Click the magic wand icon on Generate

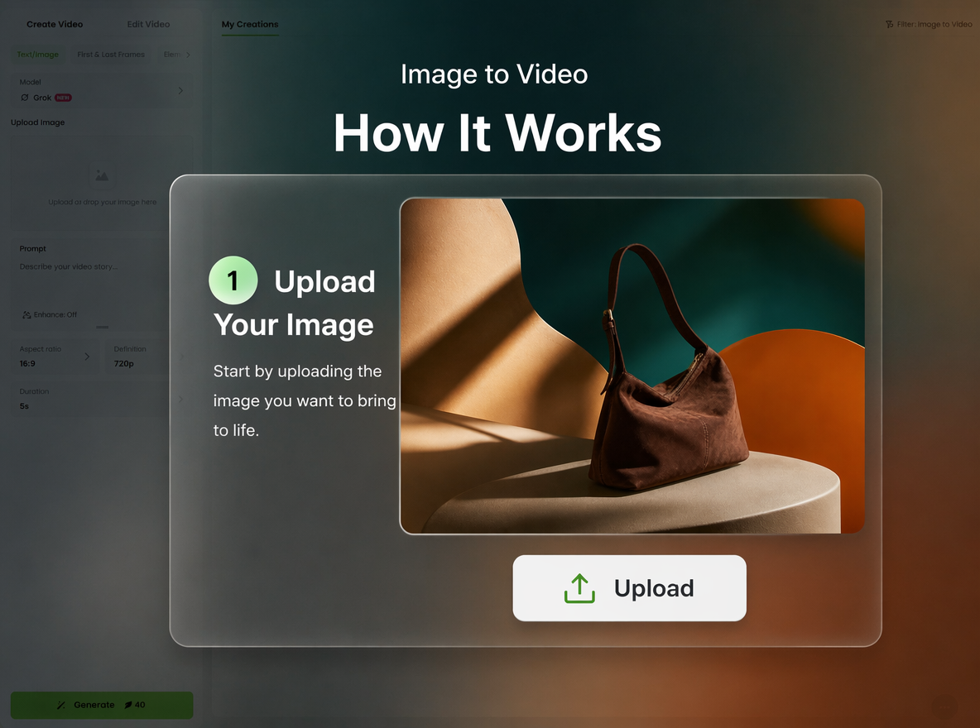(x=61, y=705)
